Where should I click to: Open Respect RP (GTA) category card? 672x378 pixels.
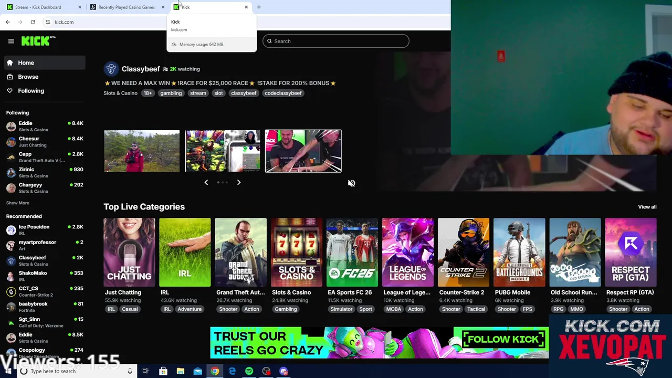631,252
